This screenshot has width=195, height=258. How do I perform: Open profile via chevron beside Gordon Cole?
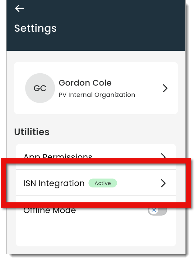tap(165, 88)
